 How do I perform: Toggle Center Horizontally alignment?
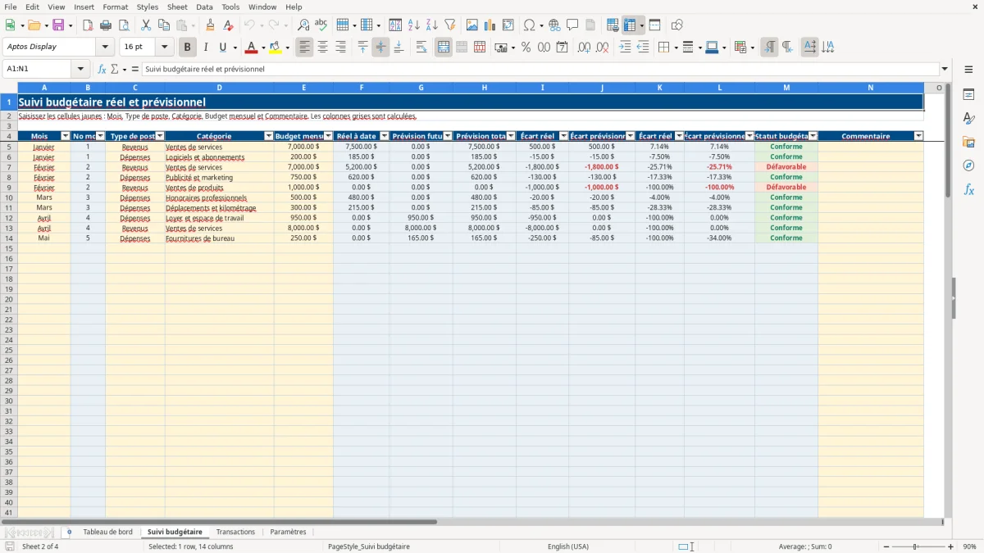(322, 48)
